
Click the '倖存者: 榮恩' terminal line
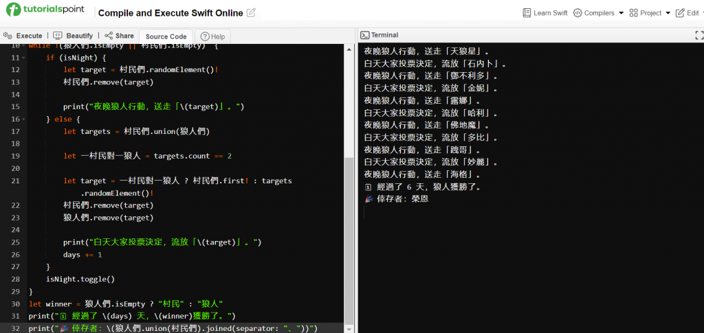coord(397,198)
